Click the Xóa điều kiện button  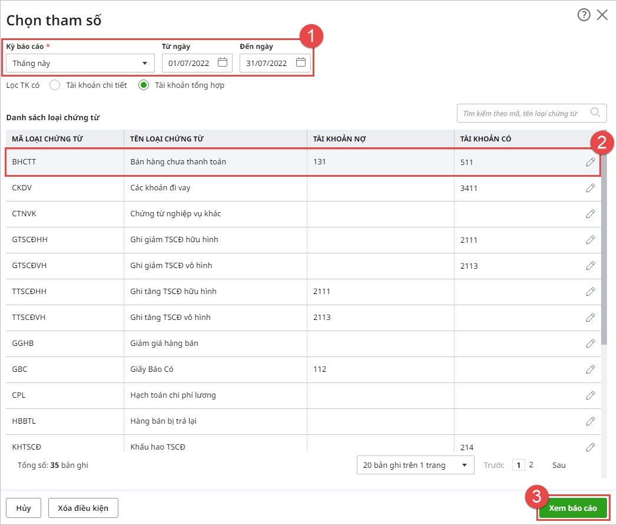click(x=83, y=507)
